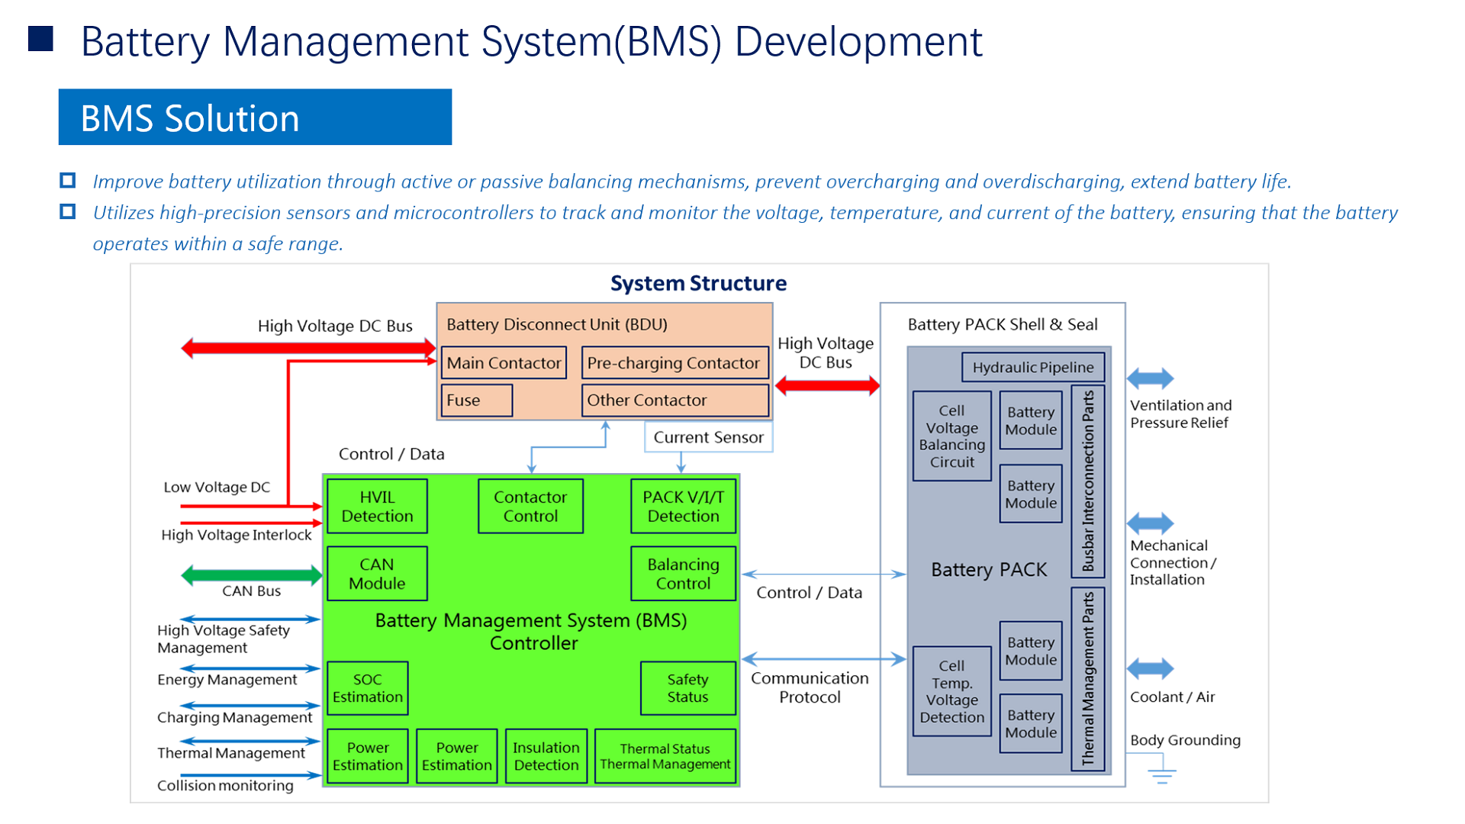Select the BMS Solution blue banner
1465x824 pixels.
(x=255, y=117)
